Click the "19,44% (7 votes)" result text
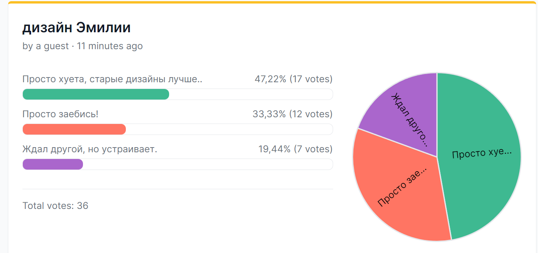 tap(295, 149)
